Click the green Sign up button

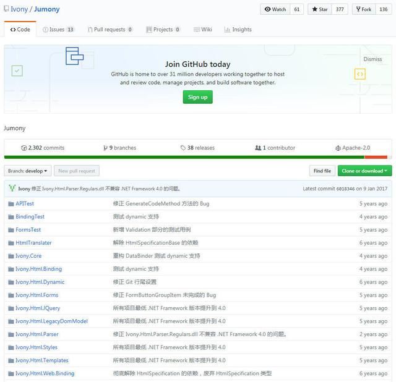point(198,97)
